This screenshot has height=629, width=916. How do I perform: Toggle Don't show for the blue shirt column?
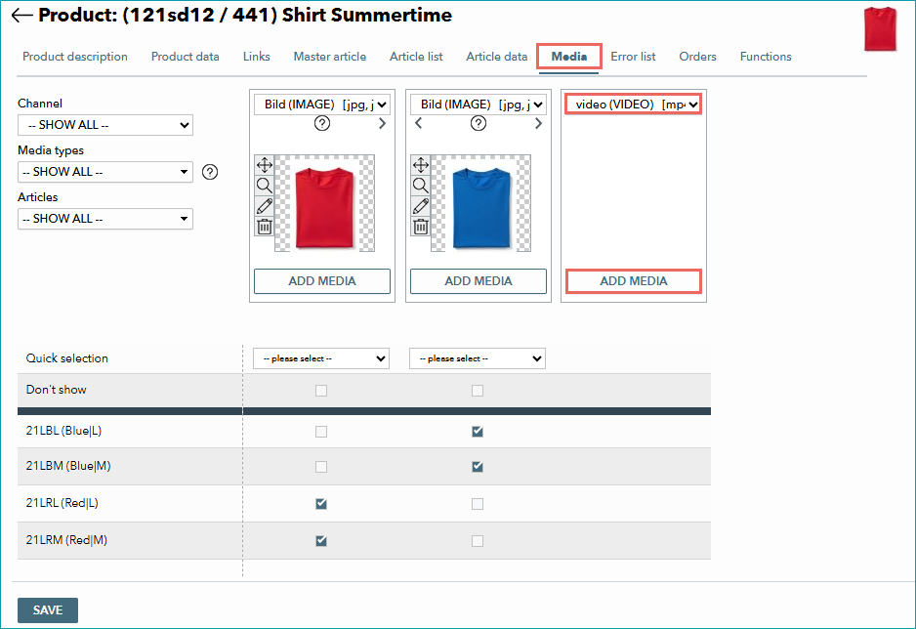coord(478,391)
